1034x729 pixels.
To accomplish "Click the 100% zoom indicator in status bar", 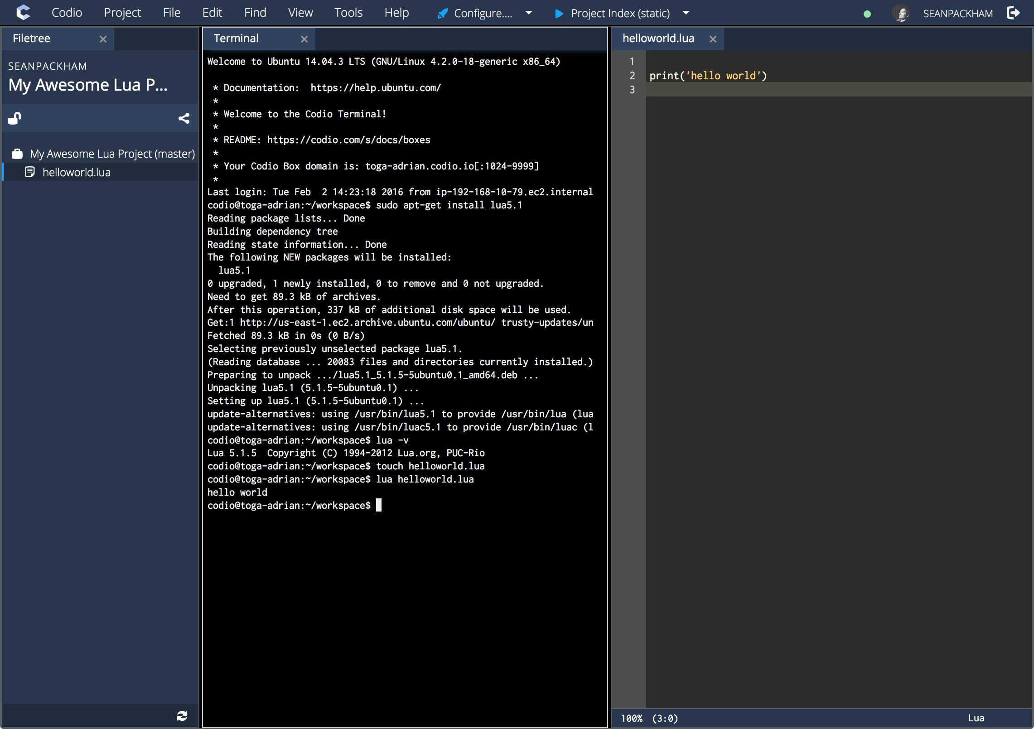I will pyautogui.click(x=632, y=718).
